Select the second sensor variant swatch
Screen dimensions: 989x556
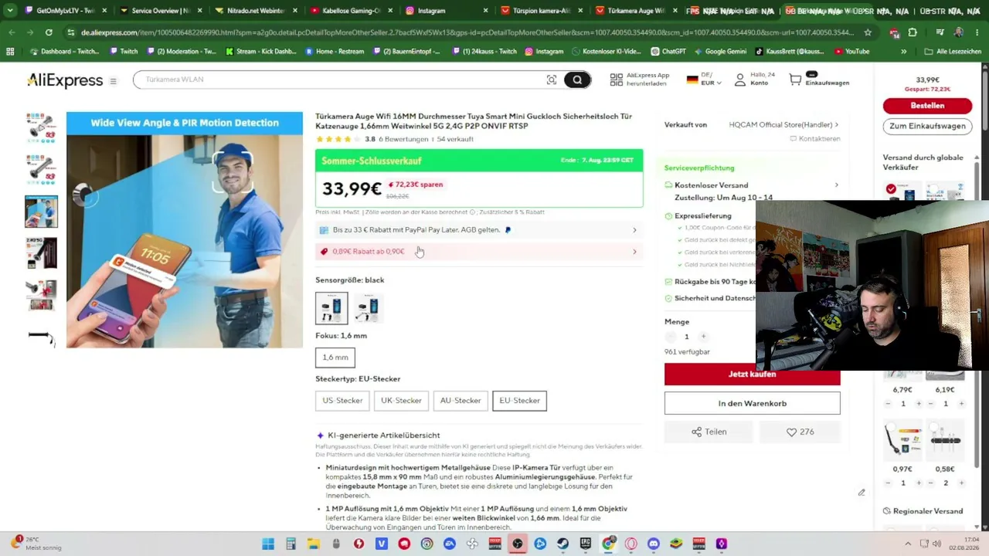click(367, 308)
